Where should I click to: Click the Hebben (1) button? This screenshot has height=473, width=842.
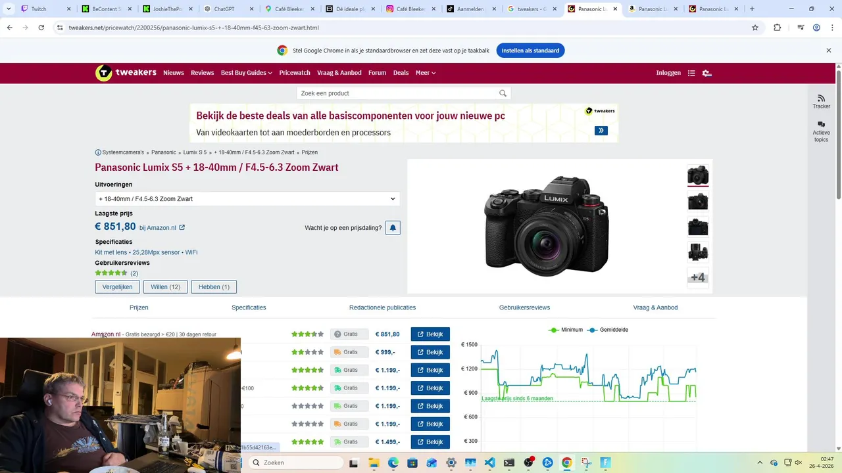[x=214, y=287]
